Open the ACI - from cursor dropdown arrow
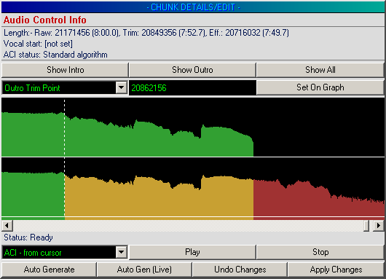 [x=122, y=252]
